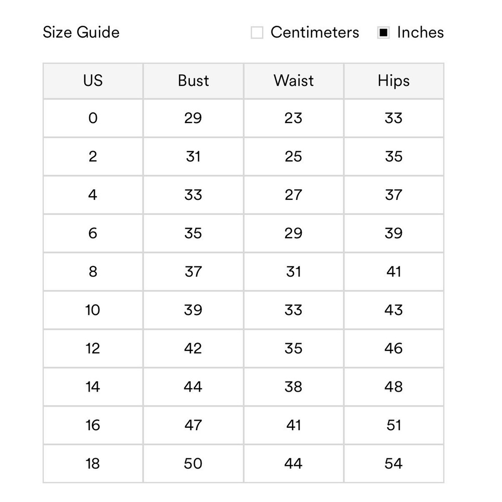This screenshot has width=502, height=502.
Task: Click US size 10 cell
Action: point(93,310)
